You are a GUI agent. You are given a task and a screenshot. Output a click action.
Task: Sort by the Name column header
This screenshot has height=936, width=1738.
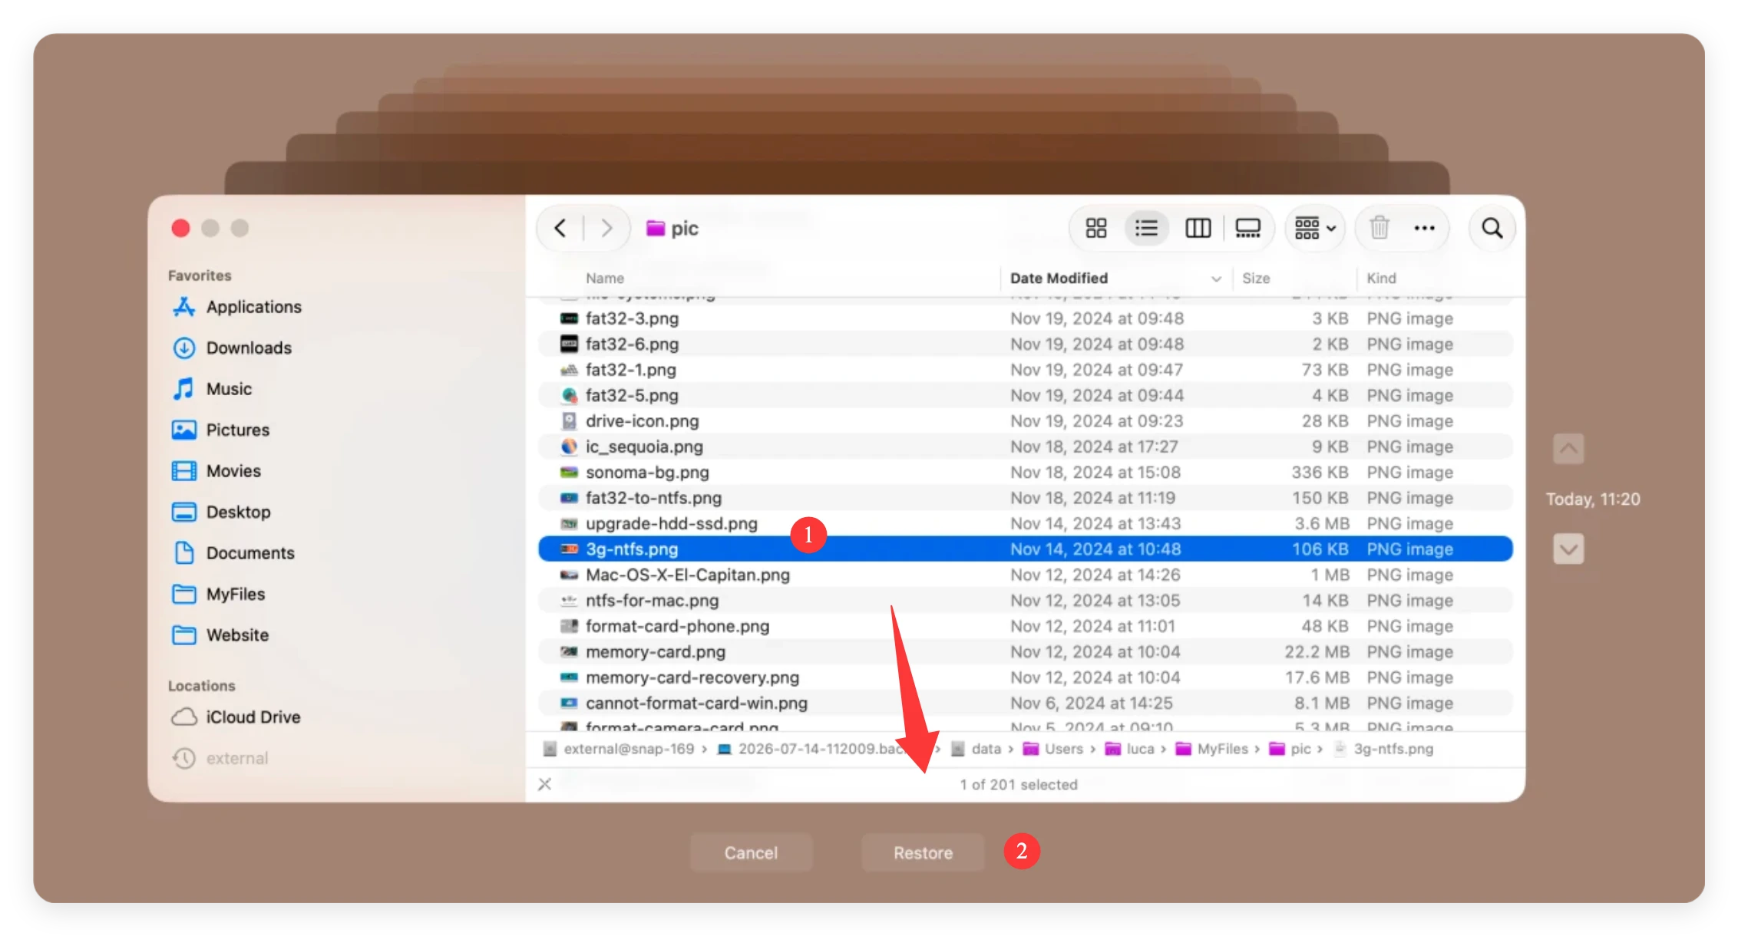(605, 278)
